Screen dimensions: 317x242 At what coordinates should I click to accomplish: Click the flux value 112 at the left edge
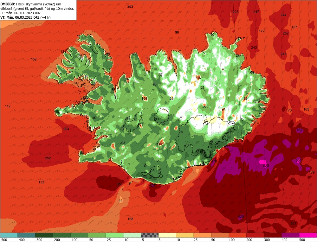8,106
